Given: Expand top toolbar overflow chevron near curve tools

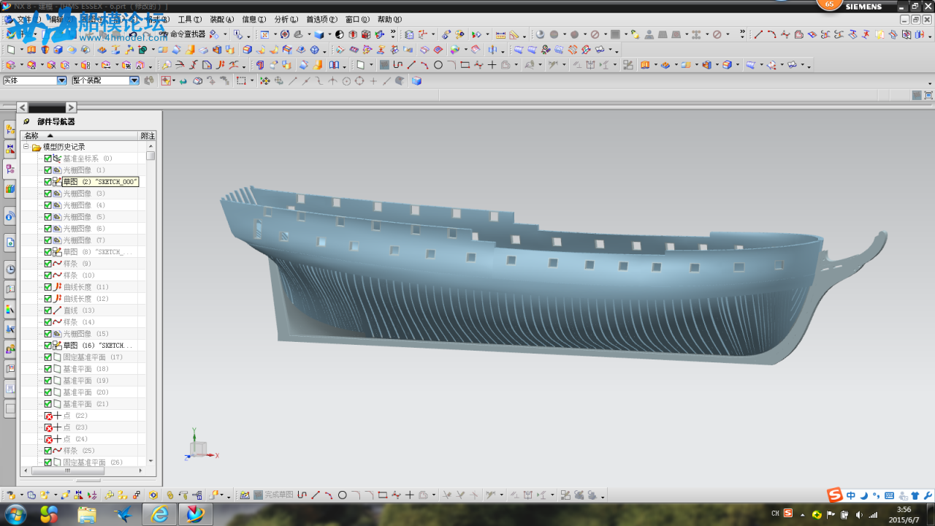Looking at the screenshot, I should click(742, 34).
